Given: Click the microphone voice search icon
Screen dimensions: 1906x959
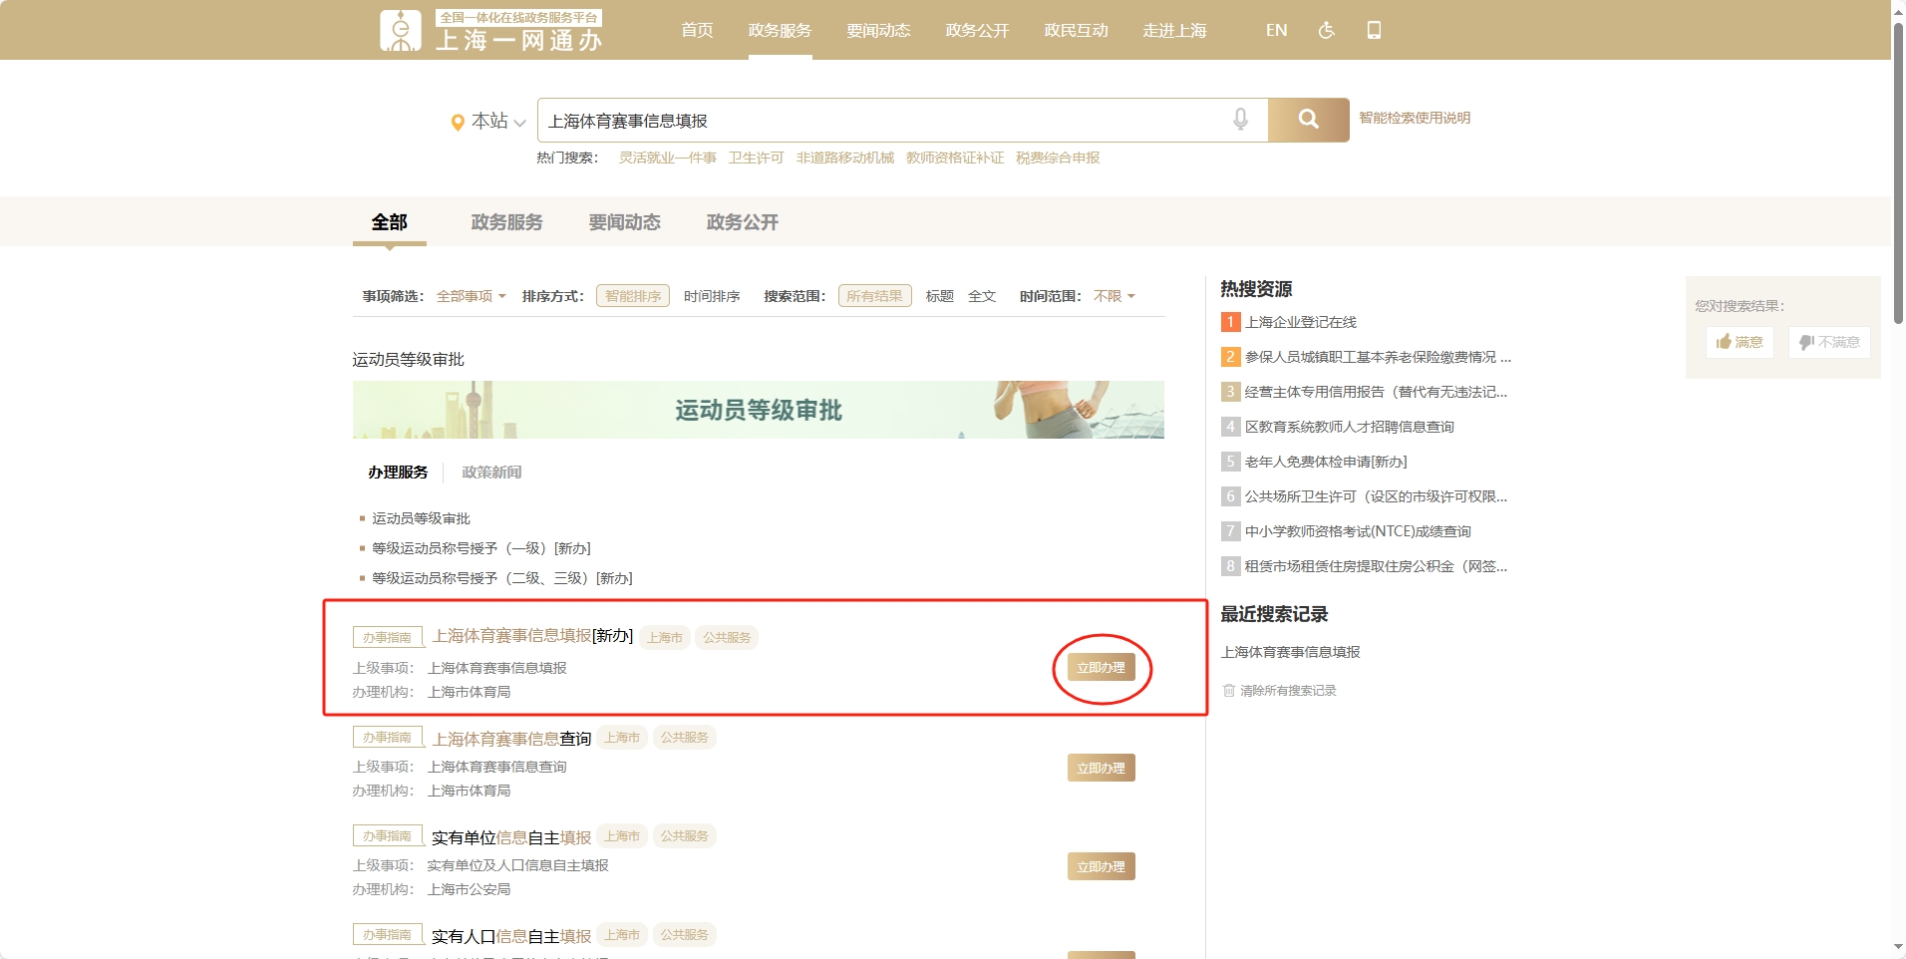Looking at the screenshot, I should tap(1240, 120).
